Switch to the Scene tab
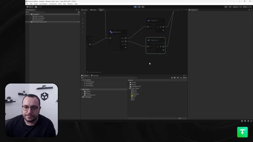Image resolution: width=253 pixels, height=142 pixels. [84, 10]
